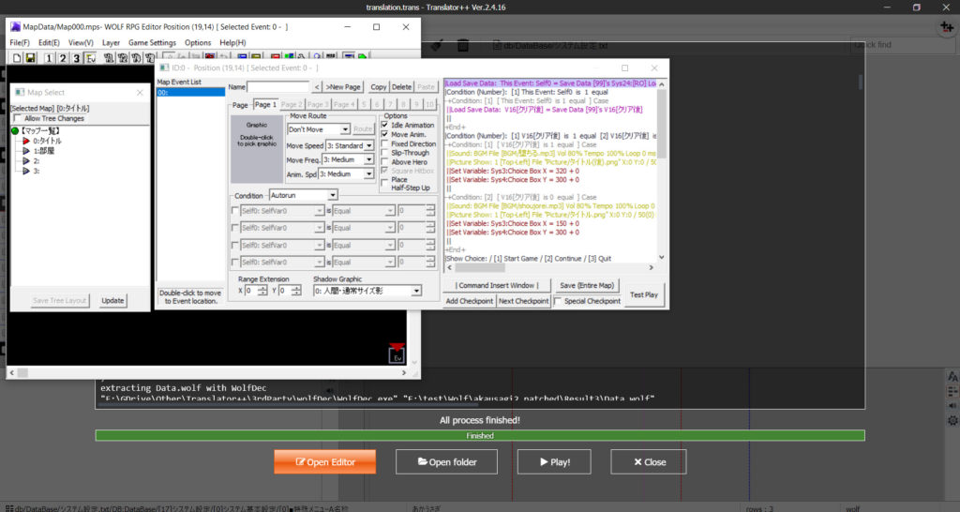The height and width of the screenshot is (512, 960).
Task: Click the Map Select window icon
Action: tap(20, 92)
